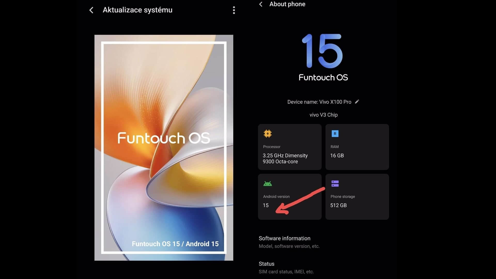
Task: Select 'Device name: Vivo X100 Pro' text
Action: [319, 102]
